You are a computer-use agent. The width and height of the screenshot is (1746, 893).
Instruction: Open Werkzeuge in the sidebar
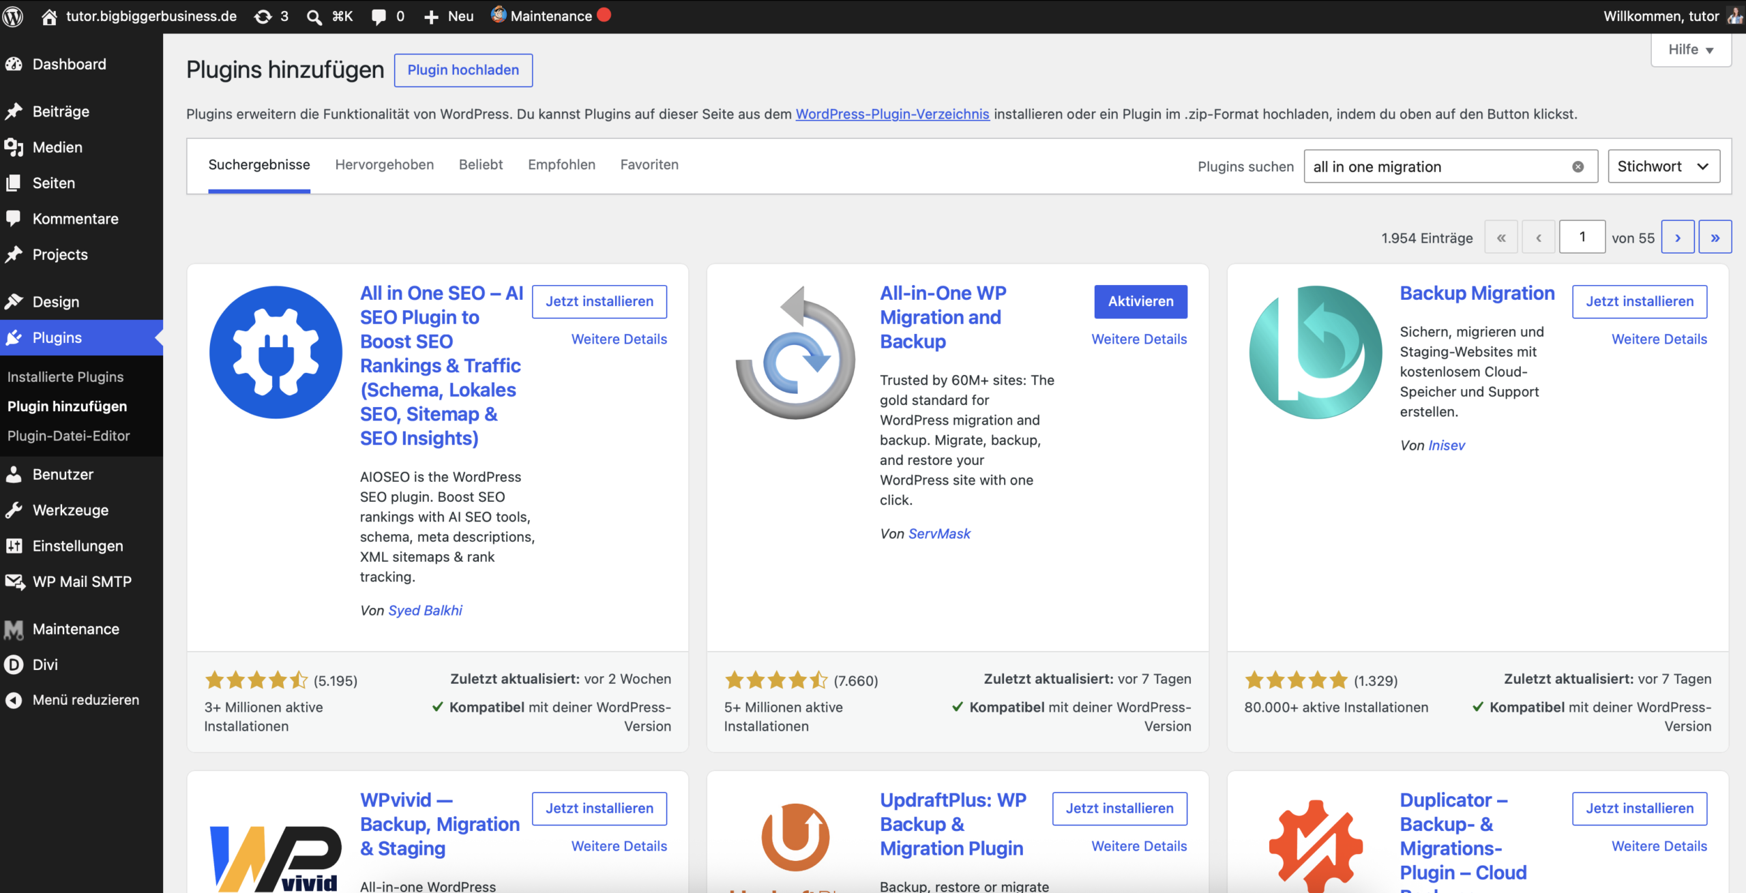coord(70,510)
